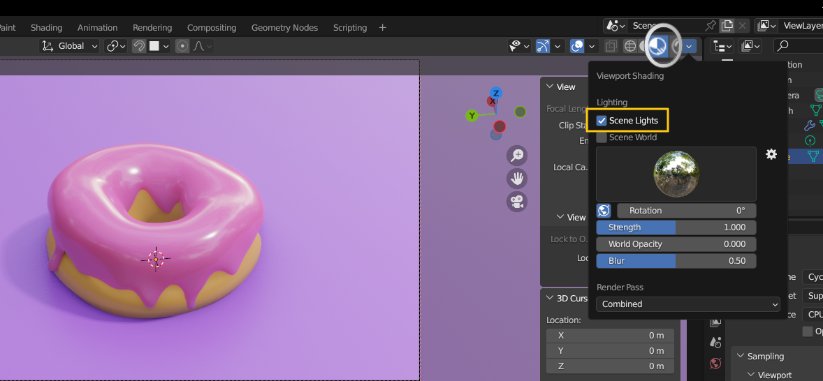Click the Scene name field
823x381 pixels.
tap(666, 26)
